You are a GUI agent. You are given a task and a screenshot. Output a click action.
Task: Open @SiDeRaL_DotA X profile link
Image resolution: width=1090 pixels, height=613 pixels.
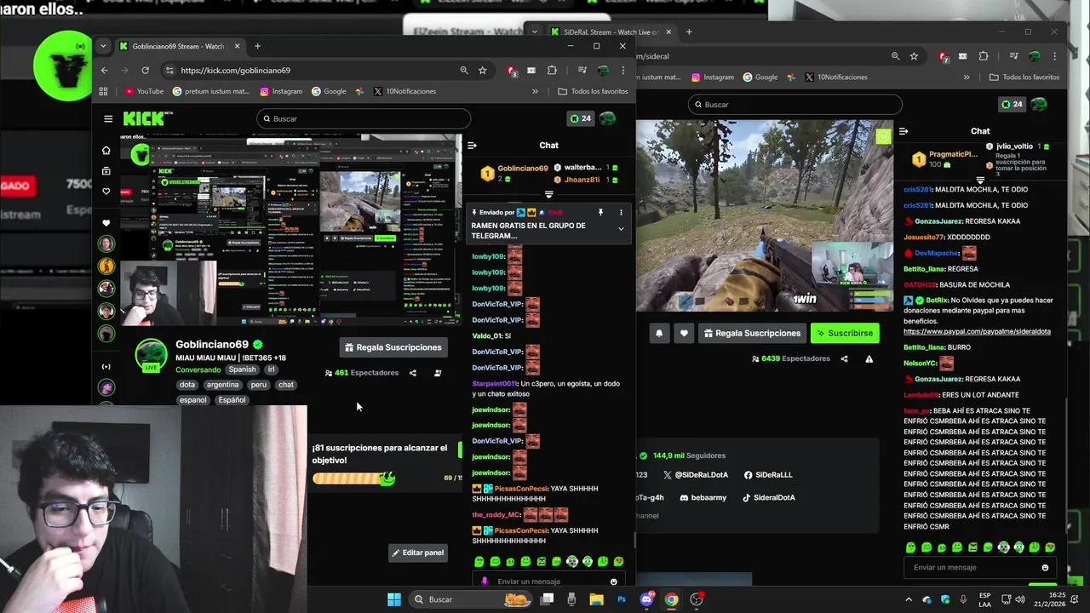(x=696, y=475)
